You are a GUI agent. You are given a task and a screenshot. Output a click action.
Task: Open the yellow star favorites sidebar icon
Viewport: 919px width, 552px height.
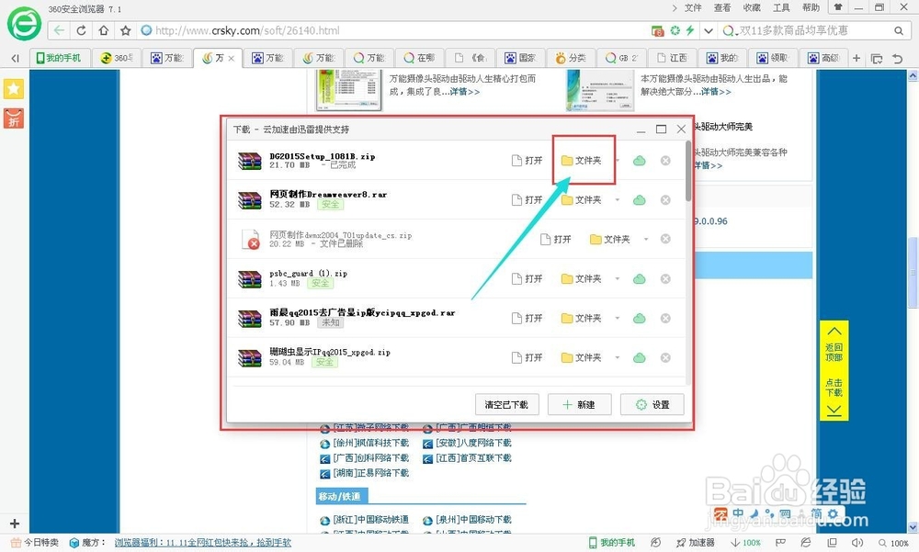coord(14,89)
